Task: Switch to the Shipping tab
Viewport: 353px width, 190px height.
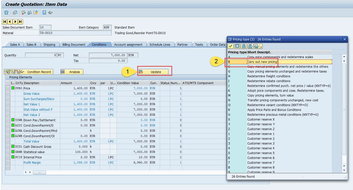Action: 49,44
